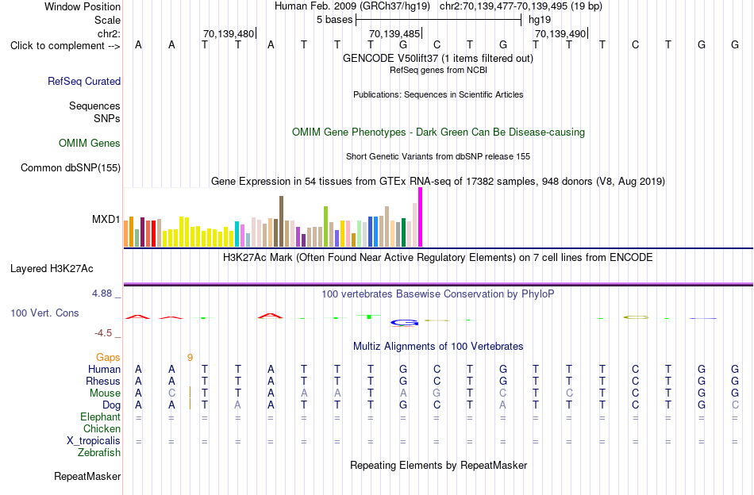Click 'Publications: Sequences in Scientific Articles' title
This screenshot has width=754, height=495.
tap(438, 94)
